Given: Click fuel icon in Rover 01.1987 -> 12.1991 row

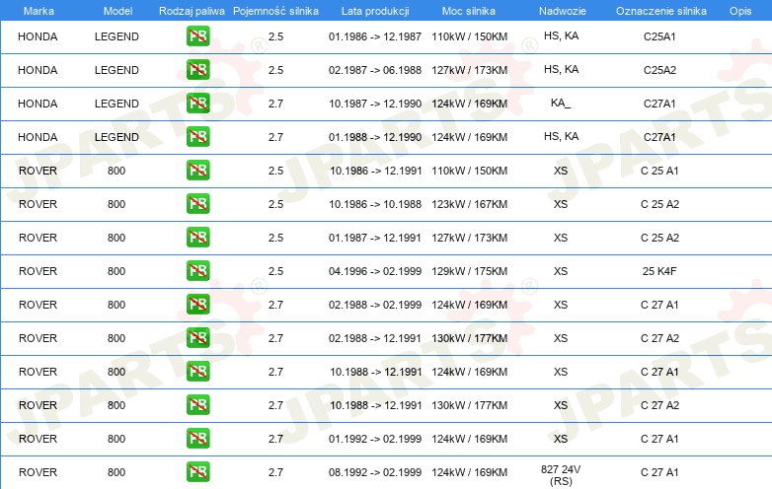Looking at the screenshot, I should tap(197, 237).
